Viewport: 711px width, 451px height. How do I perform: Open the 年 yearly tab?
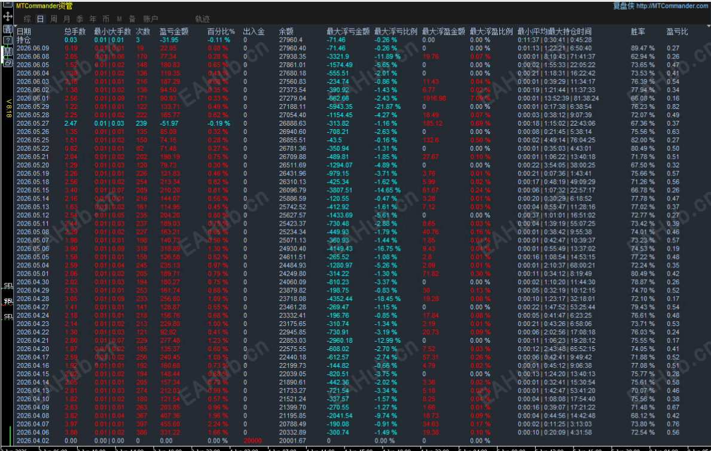coord(93,19)
